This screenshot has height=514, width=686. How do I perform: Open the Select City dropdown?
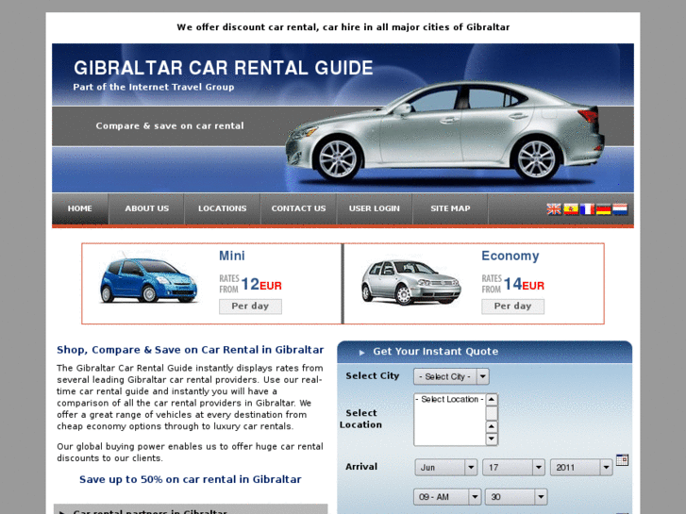click(x=451, y=376)
